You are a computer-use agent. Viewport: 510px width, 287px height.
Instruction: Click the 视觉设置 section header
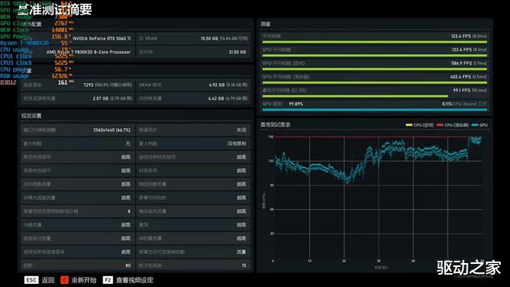point(32,116)
